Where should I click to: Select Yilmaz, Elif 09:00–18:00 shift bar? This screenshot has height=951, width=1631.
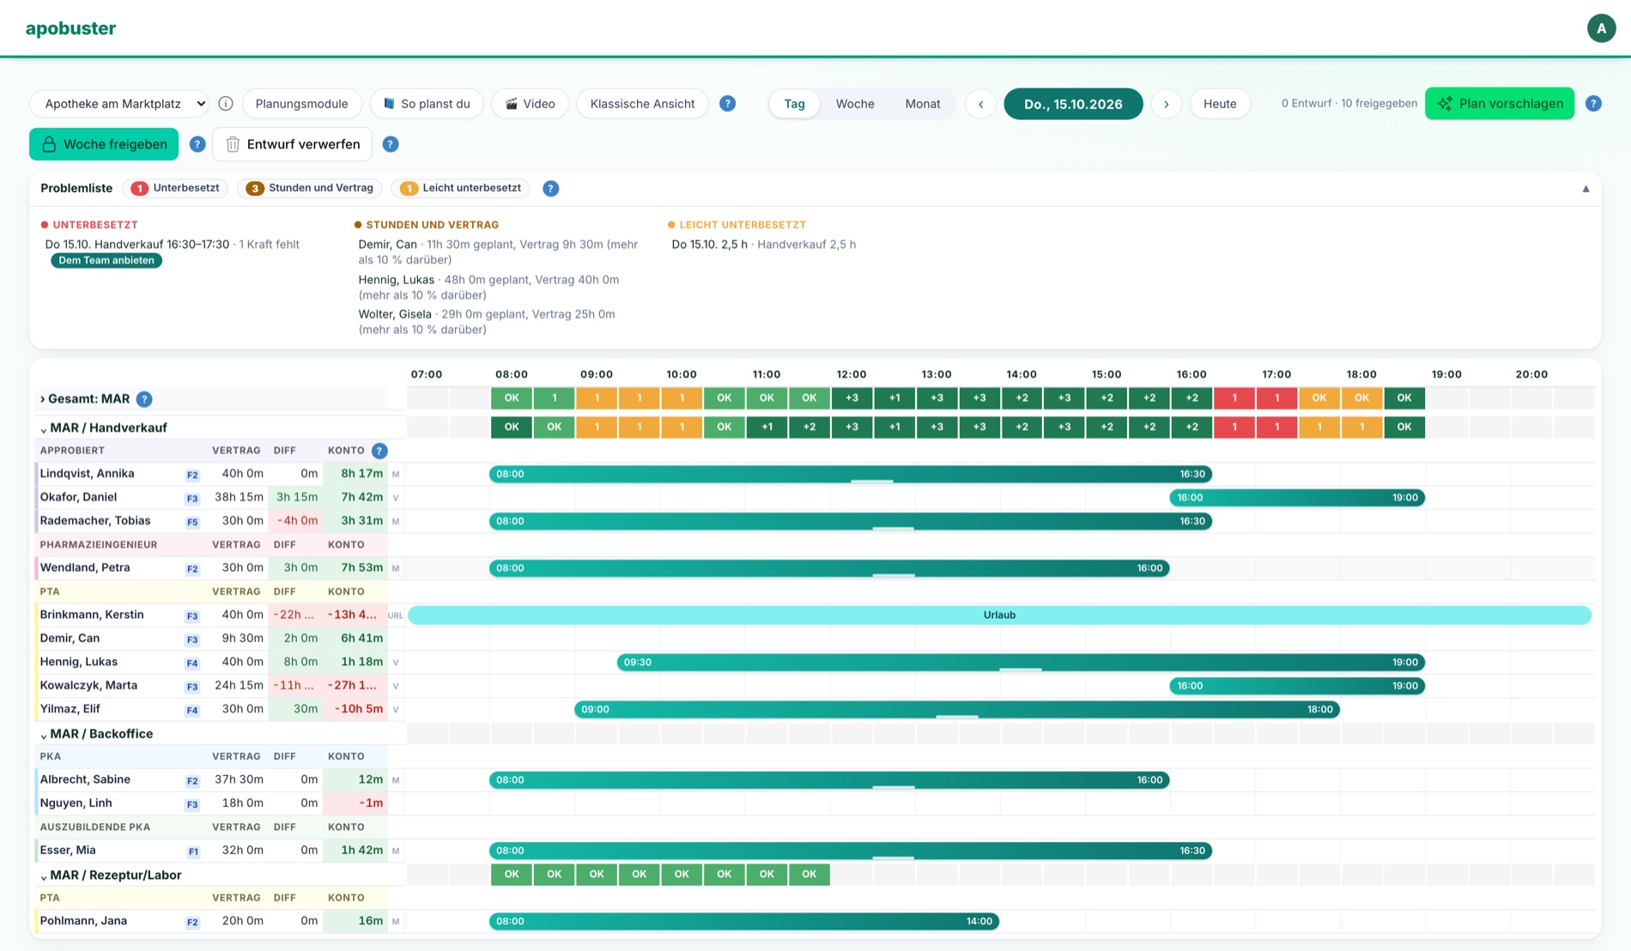tap(957, 710)
